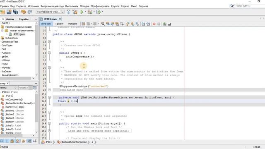Switch to История view
This screenshot has height=149, width=265.
[x=73, y=24]
